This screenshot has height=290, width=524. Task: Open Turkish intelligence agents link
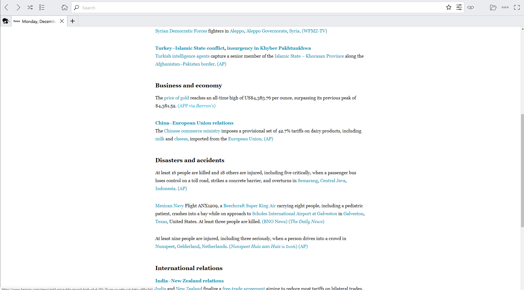click(x=182, y=56)
